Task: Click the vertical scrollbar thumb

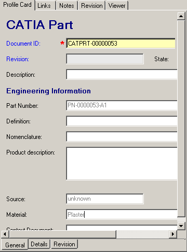Action: click(181, 119)
